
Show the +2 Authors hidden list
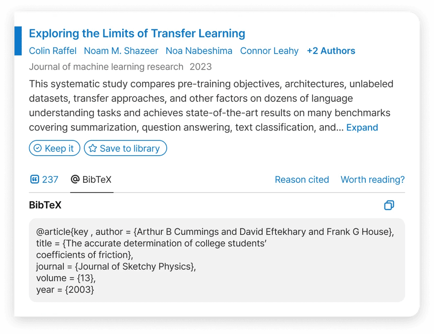pyautogui.click(x=331, y=51)
